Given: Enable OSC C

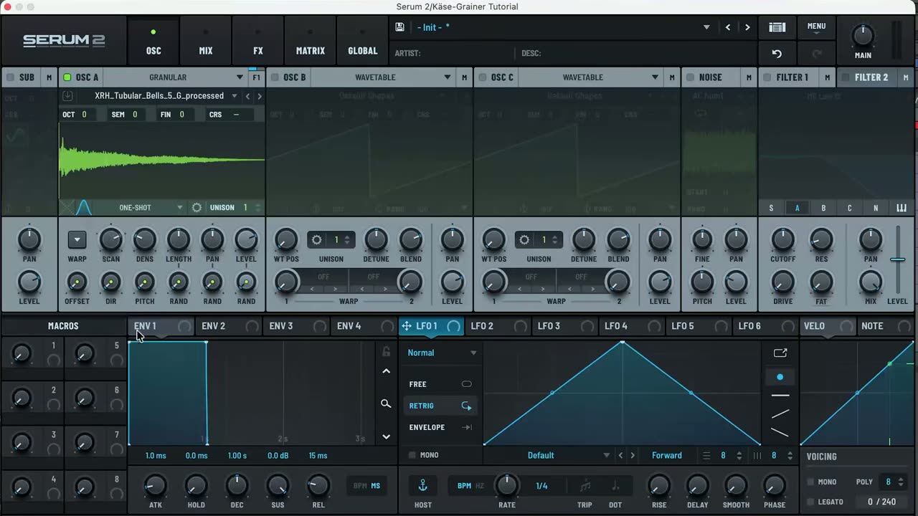Looking at the screenshot, I should (483, 77).
